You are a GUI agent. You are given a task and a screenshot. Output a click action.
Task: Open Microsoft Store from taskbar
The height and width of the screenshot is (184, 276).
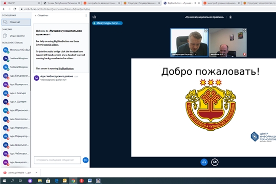point(48,180)
